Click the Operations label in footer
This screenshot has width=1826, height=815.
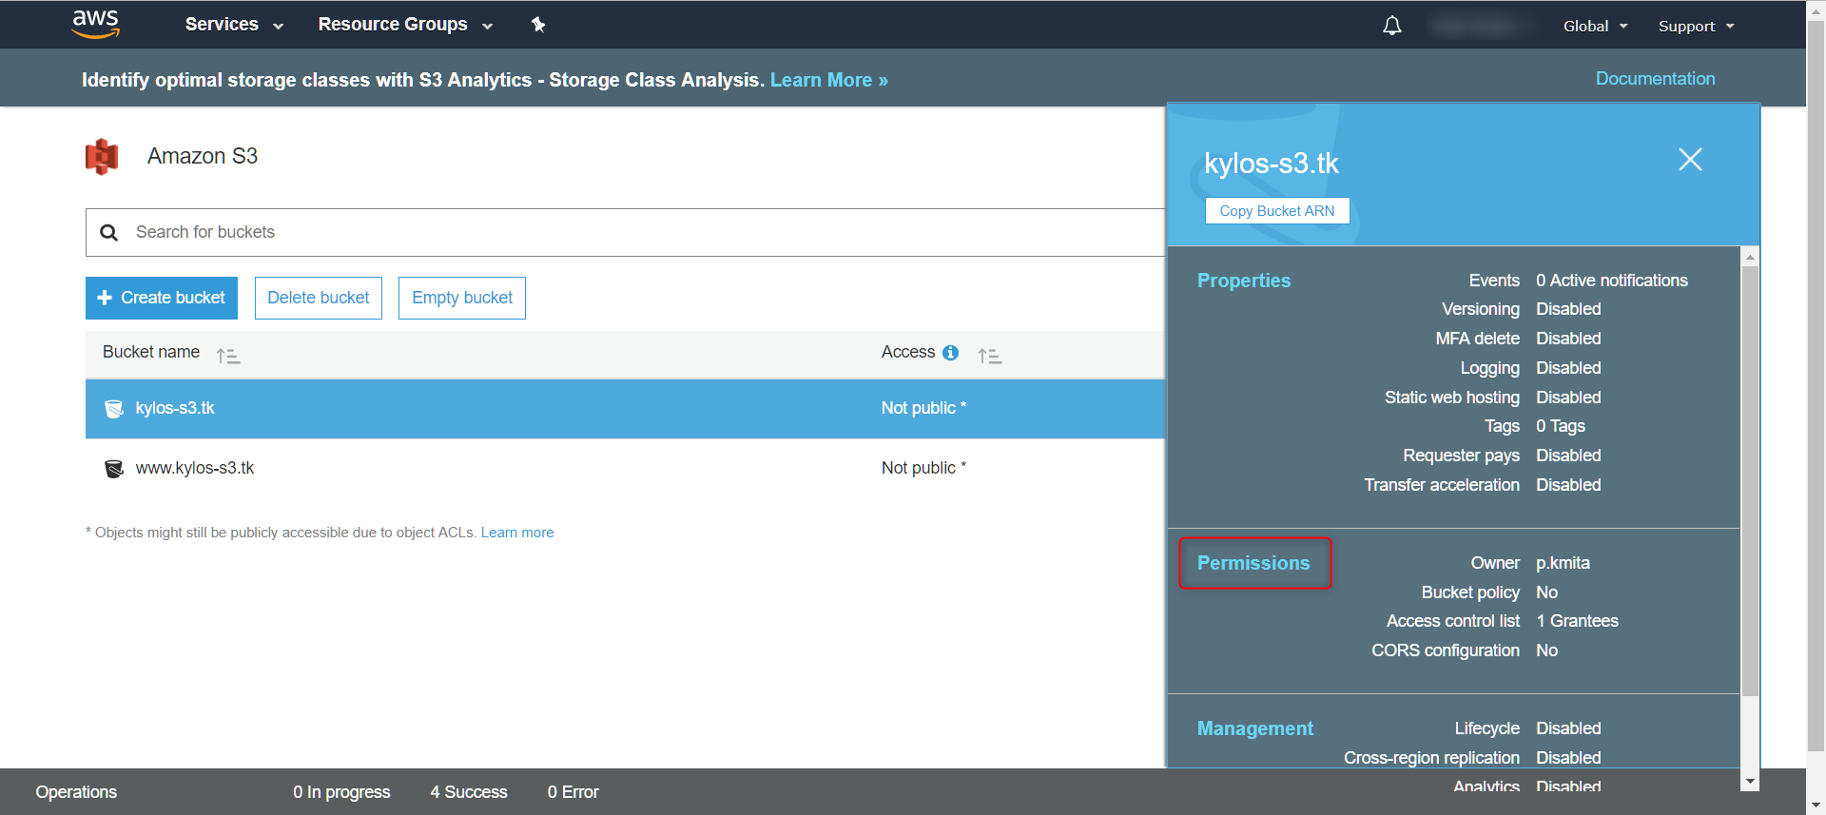(x=76, y=792)
